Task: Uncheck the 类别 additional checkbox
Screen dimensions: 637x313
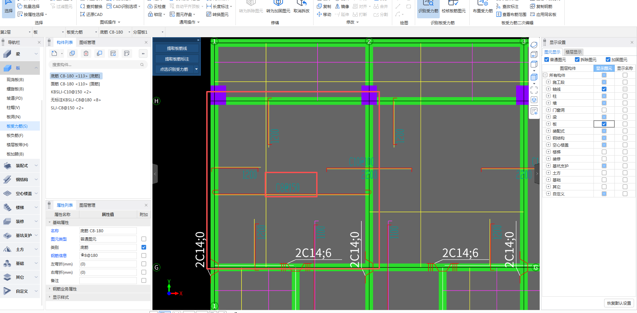Action: [x=144, y=247]
